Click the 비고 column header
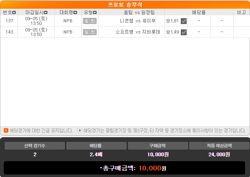The image size is (250, 177). point(242,12)
